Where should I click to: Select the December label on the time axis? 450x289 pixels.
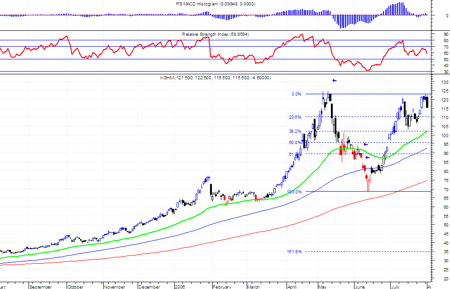point(149,287)
